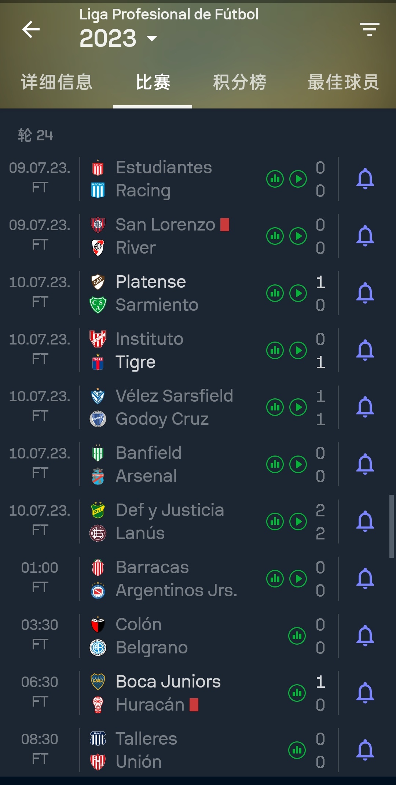The width and height of the screenshot is (396, 785).
Task: Open the Talleres vs Unión statistics icon
Action: tap(297, 750)
